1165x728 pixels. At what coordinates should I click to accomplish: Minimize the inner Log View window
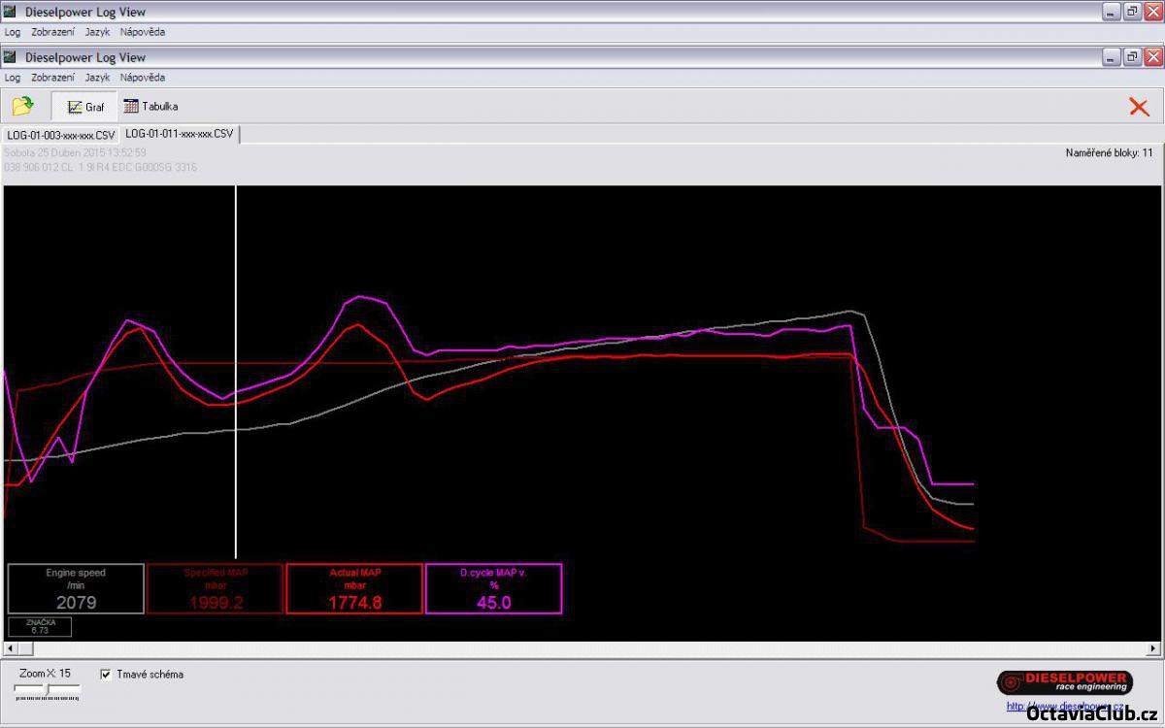(1113, 57)
